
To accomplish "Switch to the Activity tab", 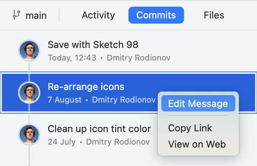I will pos(98,15).
